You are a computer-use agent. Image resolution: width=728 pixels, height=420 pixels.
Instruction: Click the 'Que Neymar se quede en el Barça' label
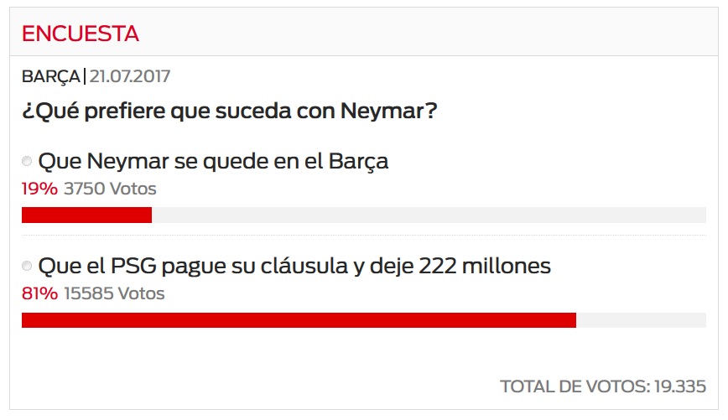(x=213, y=161)
